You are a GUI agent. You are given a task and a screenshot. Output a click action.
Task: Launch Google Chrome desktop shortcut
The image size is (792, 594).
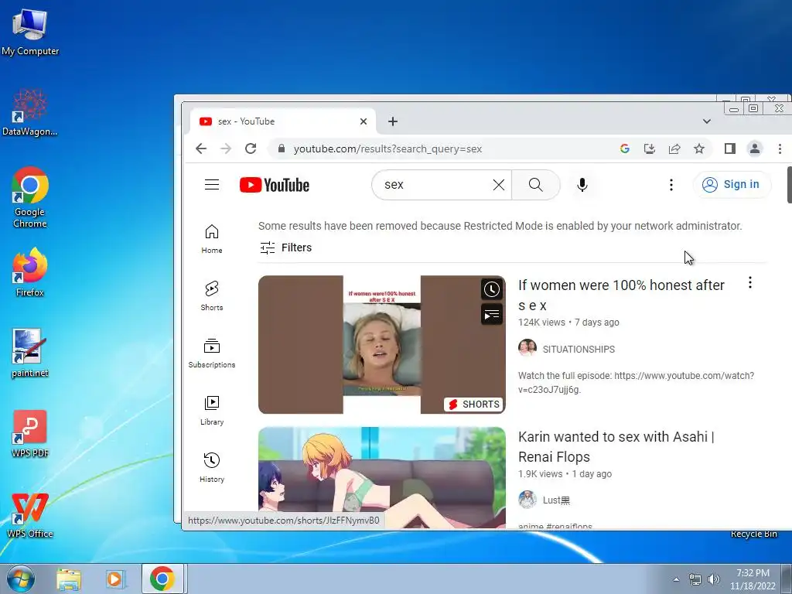[30, 197]
